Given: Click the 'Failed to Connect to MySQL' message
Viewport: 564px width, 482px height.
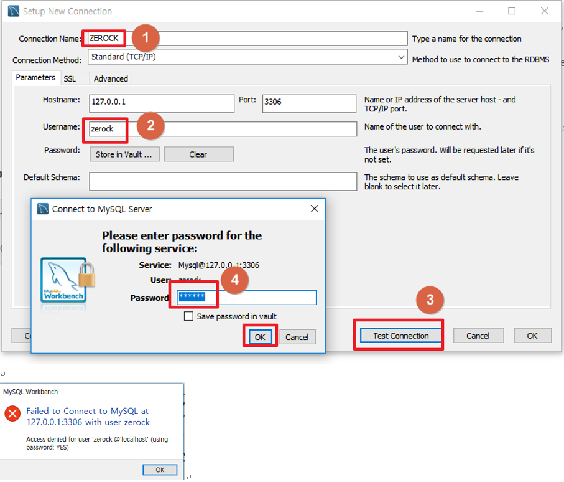Looking at the screenshot, I should [88, 417].
